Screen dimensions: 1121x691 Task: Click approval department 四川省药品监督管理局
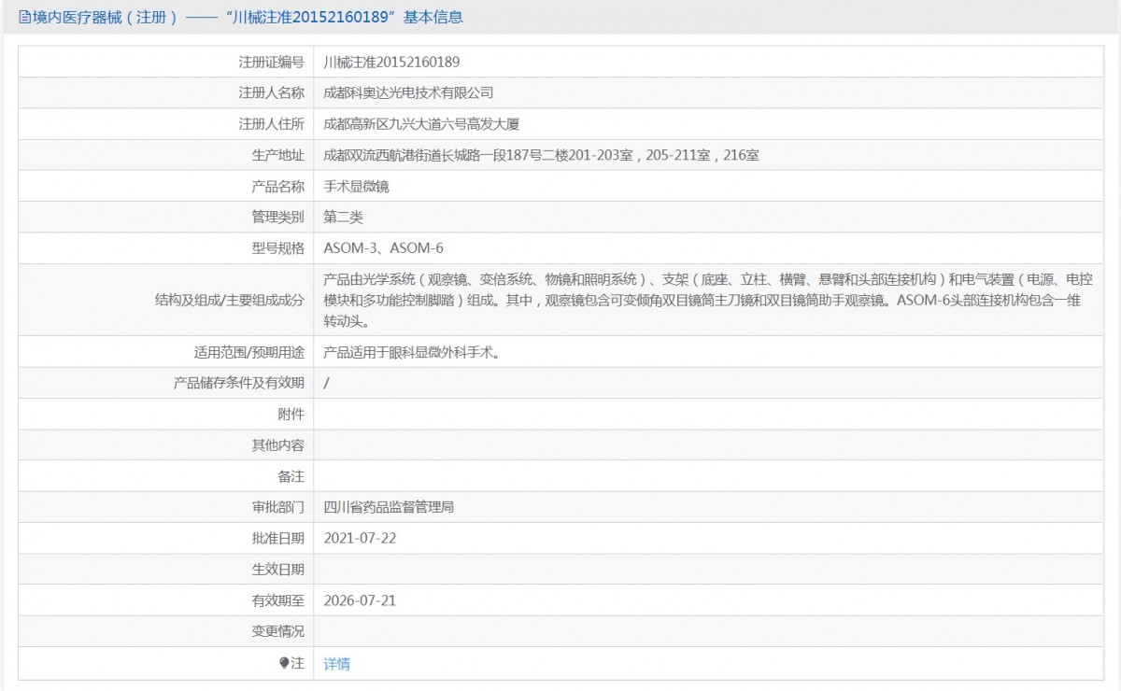[x=389, y=507]
